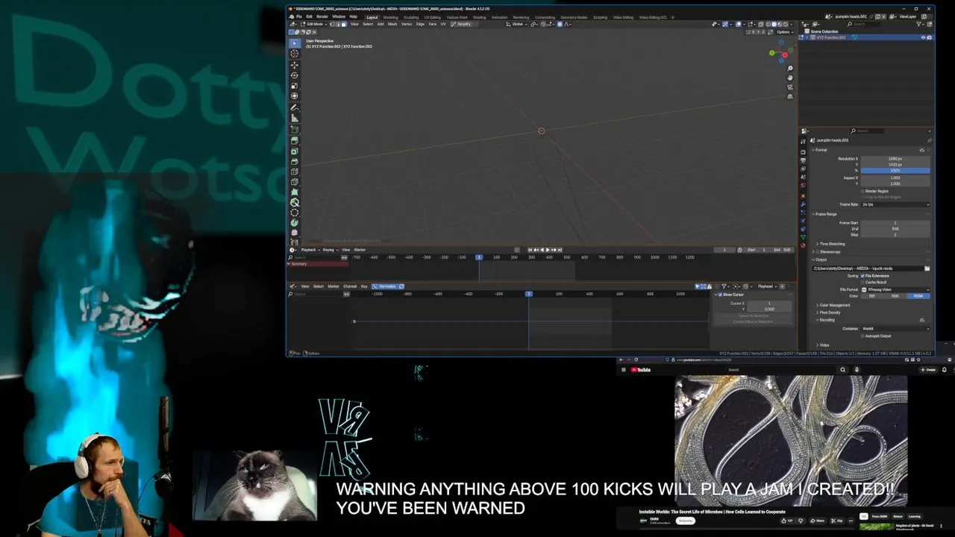Screen dimensions: 955x537
Task: Select the Add Cube tool
Action: (295, 130)
